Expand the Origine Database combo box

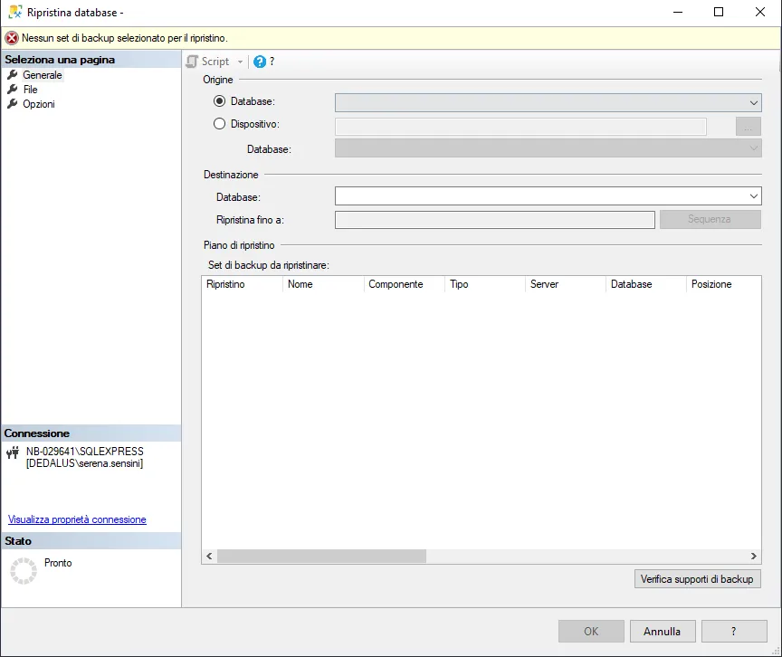(753, 102)
